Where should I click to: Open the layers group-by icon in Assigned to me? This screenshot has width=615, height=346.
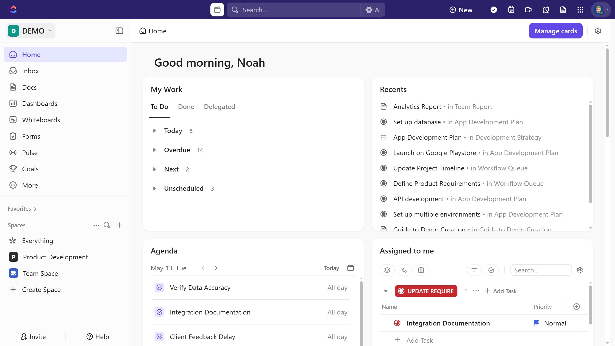(x=387, y=270)
